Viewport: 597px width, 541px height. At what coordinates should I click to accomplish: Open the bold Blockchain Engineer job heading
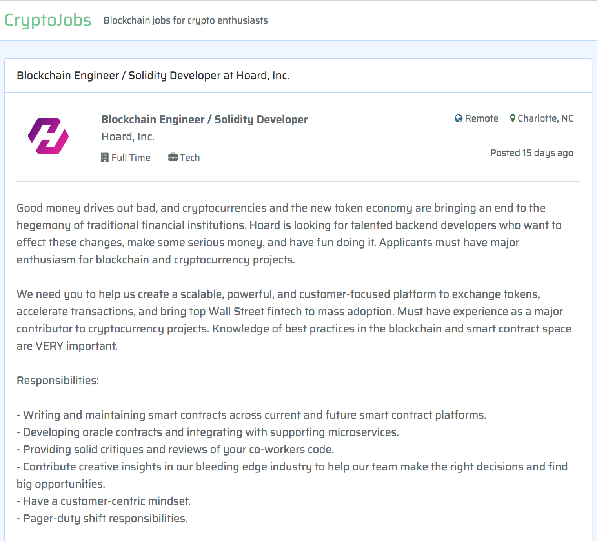[204, 119]
